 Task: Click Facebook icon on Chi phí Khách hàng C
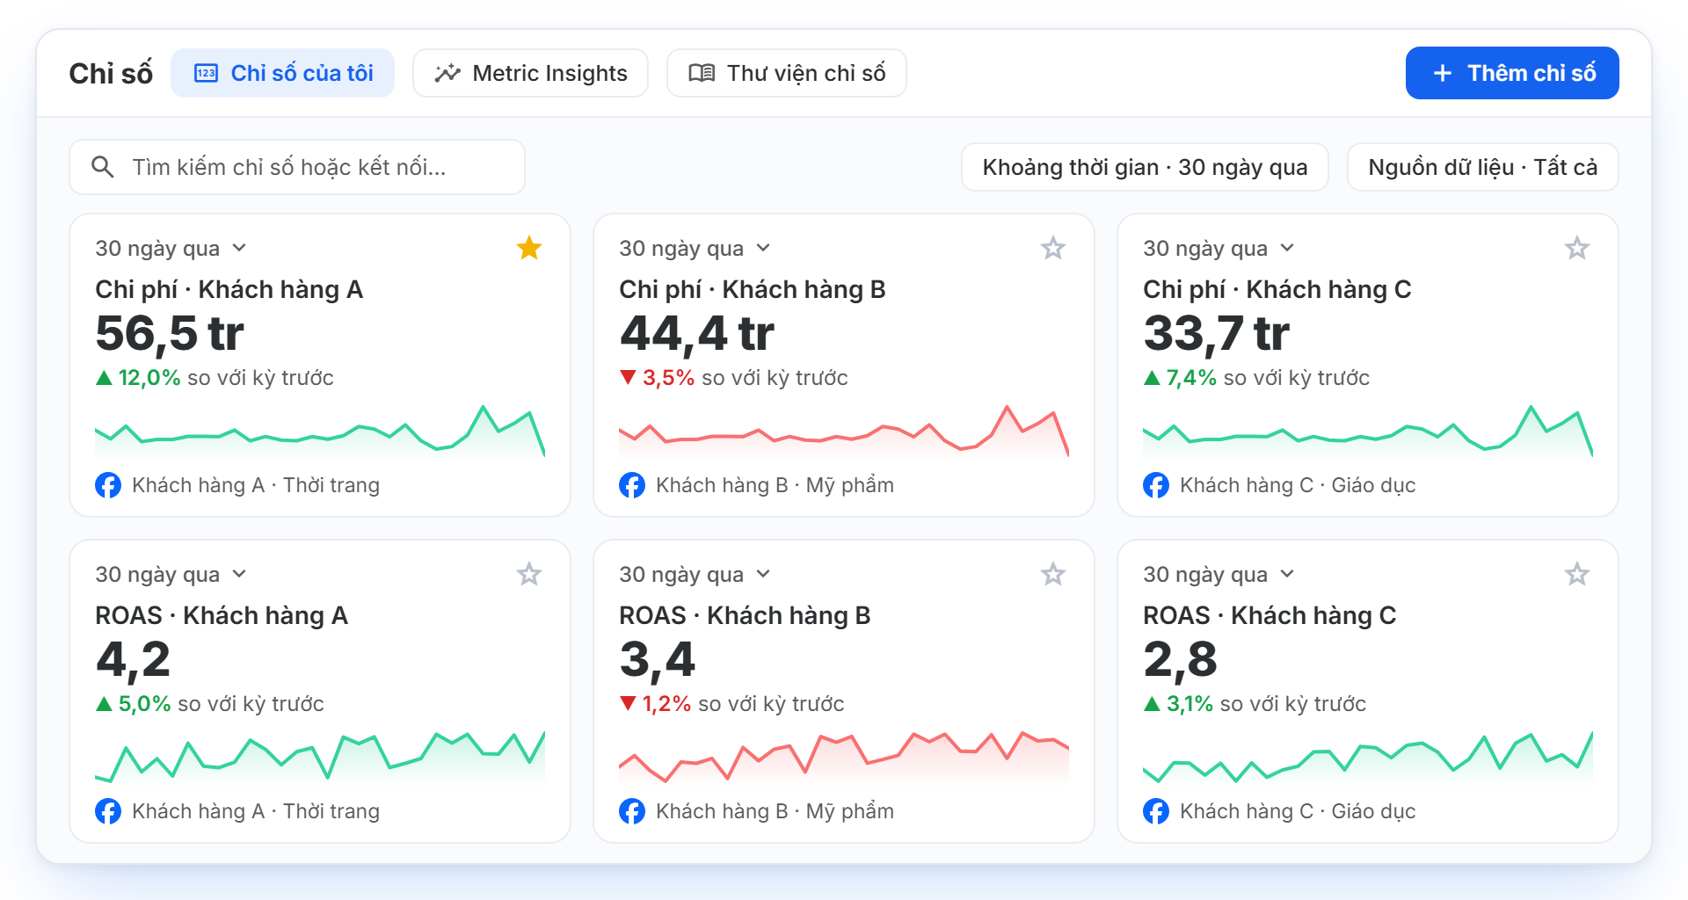click(x=1156, y=485)
